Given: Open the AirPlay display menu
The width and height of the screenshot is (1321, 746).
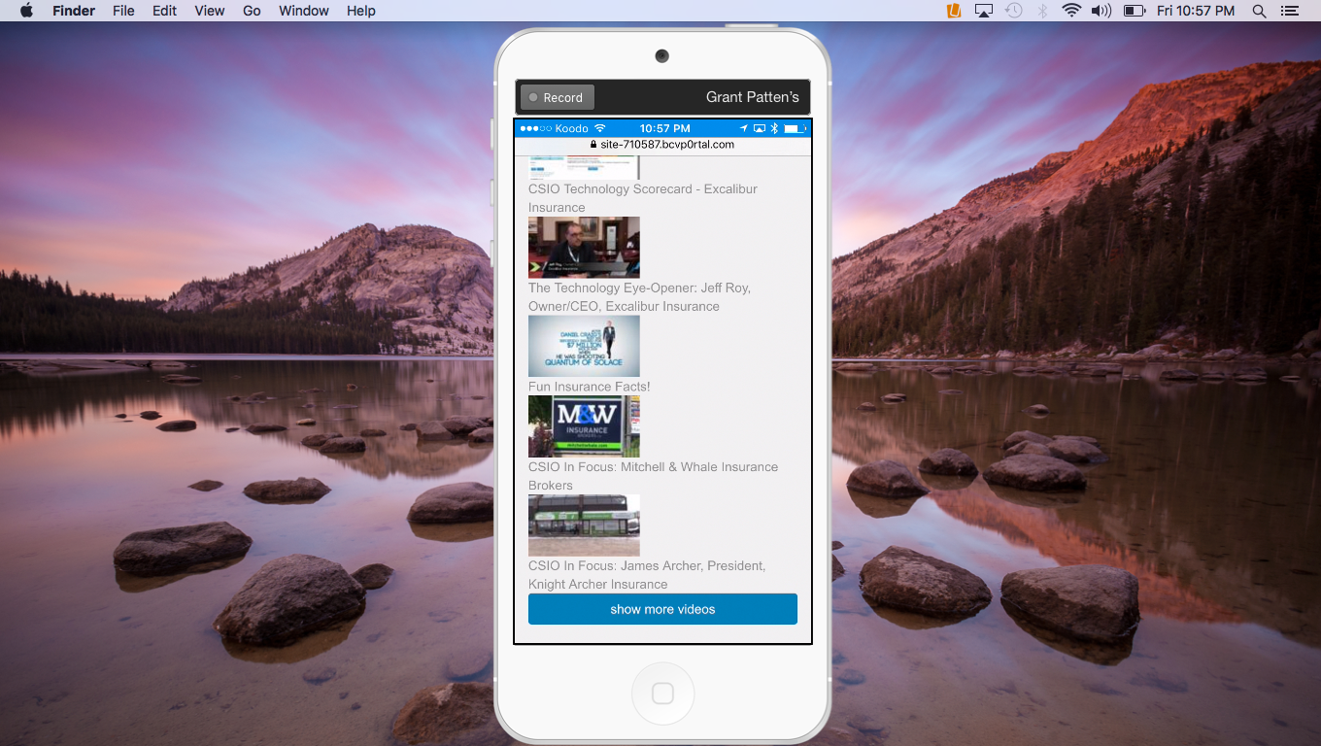Looking at the screenshot, I should [984, 11].
